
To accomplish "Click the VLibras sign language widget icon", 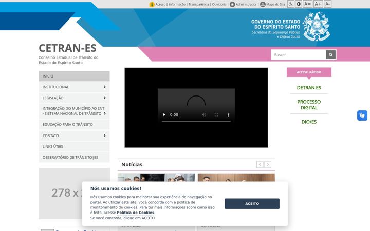I will [x=362, y=115].
